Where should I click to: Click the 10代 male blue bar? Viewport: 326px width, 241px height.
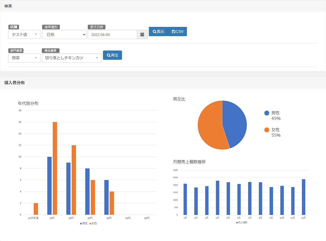pyautogui.click(x=49, y=186)
